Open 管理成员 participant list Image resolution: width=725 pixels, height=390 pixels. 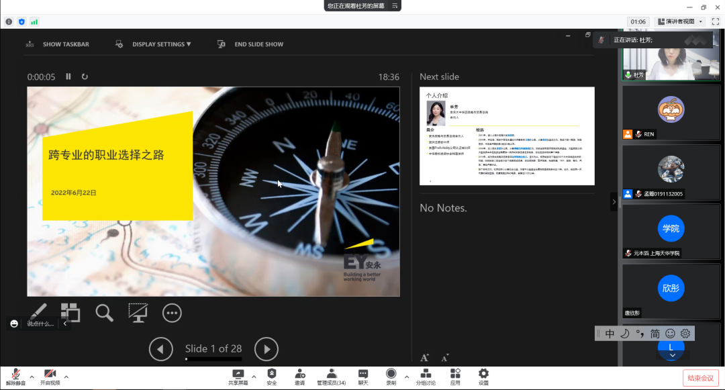(x=331, y=376)
